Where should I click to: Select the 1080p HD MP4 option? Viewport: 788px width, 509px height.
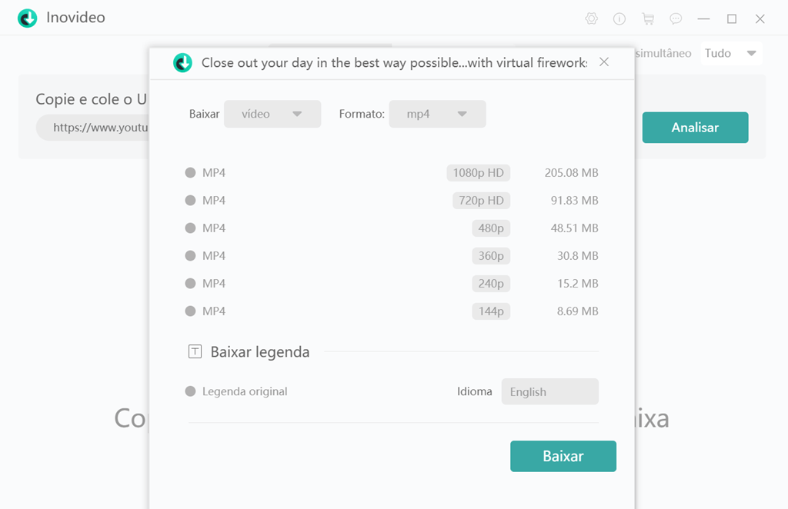pos(191,173)
